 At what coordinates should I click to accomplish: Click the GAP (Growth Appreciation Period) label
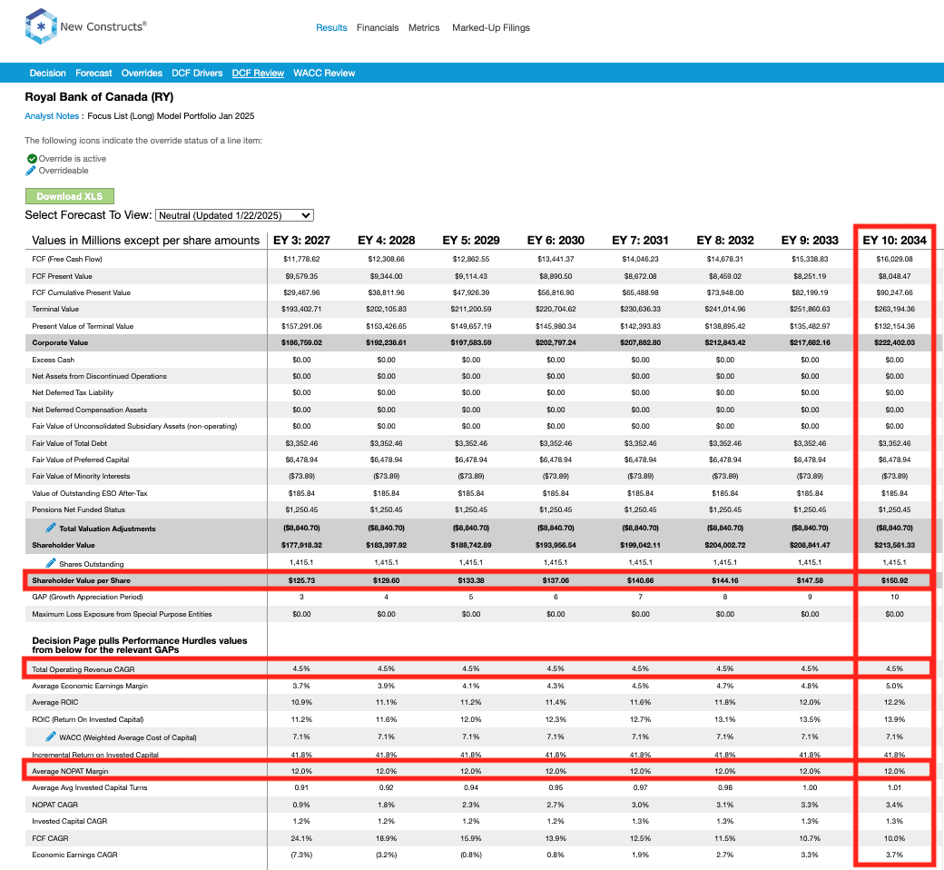[x=87, y=597]
